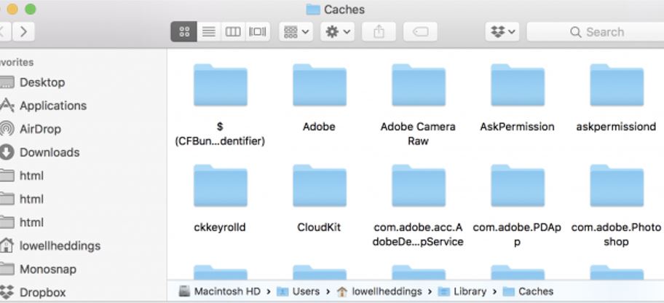The image size is (664, 303).
Task: Switch to column view
Action: pyautogui.click(x=233, y=32)
